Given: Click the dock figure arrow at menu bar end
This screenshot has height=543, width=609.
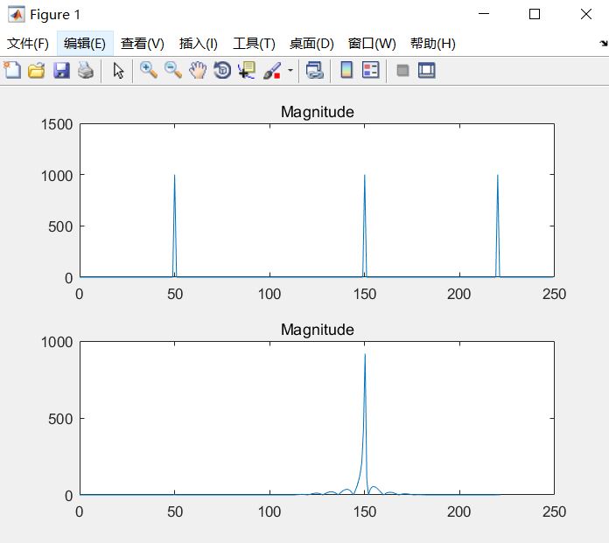Looking at the screenshot, I should coord(603,44).
